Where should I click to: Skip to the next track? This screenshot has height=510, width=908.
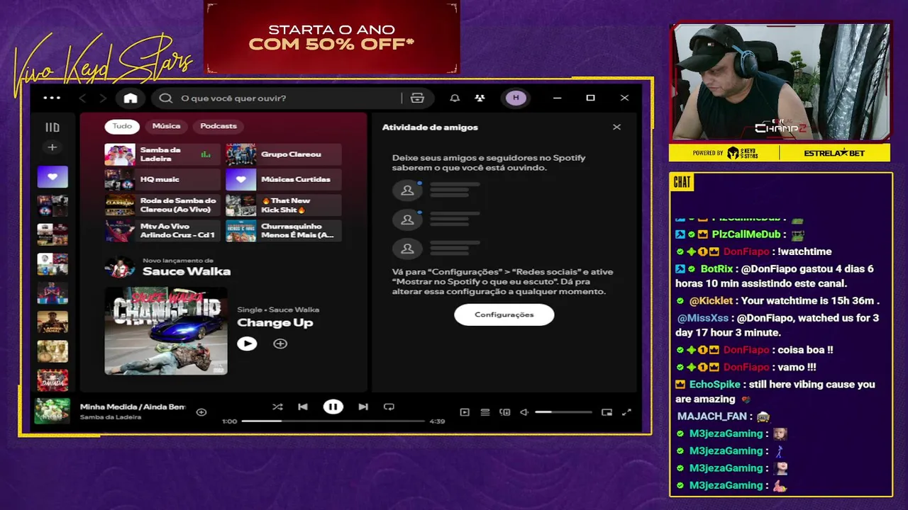[363, 407]
